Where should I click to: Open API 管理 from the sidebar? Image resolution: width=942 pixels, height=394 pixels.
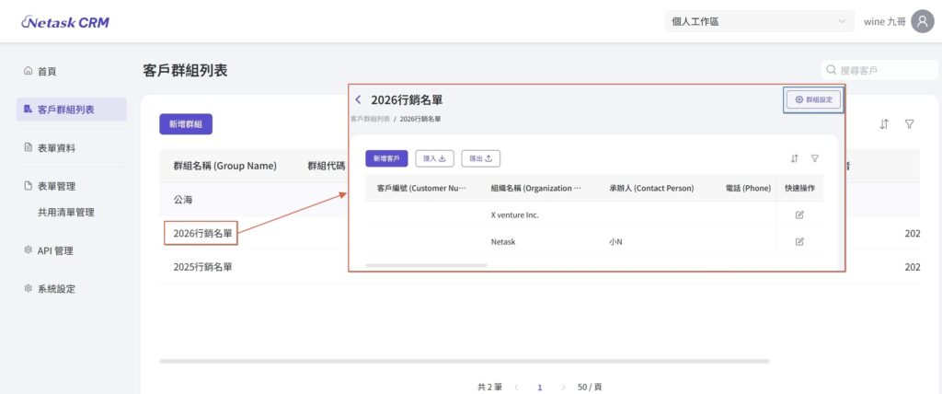tap(54, 250)
